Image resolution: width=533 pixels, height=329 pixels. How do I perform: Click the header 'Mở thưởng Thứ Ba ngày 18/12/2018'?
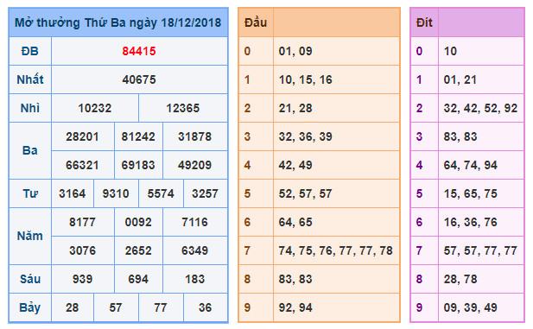(118, 22)
